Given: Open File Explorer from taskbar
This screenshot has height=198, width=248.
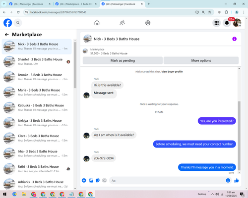Looking at the screenshot, I should tap(24, 194).
